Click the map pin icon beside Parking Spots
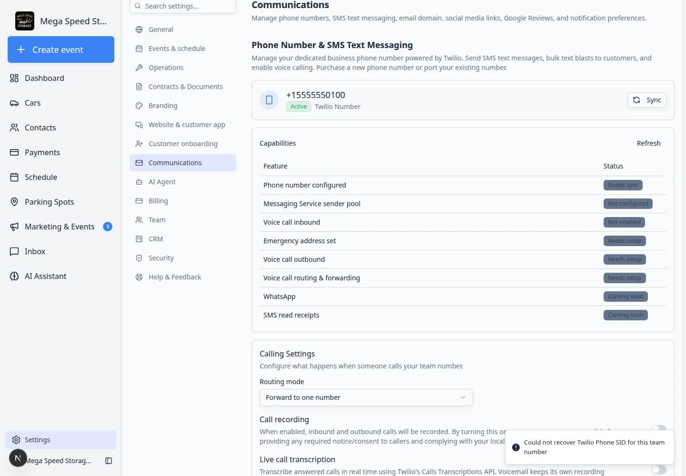This screenshot has width=686, height=476. tap(14, 202)
